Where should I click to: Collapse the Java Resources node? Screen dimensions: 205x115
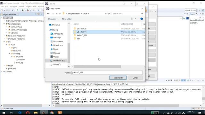pos(4,24)
